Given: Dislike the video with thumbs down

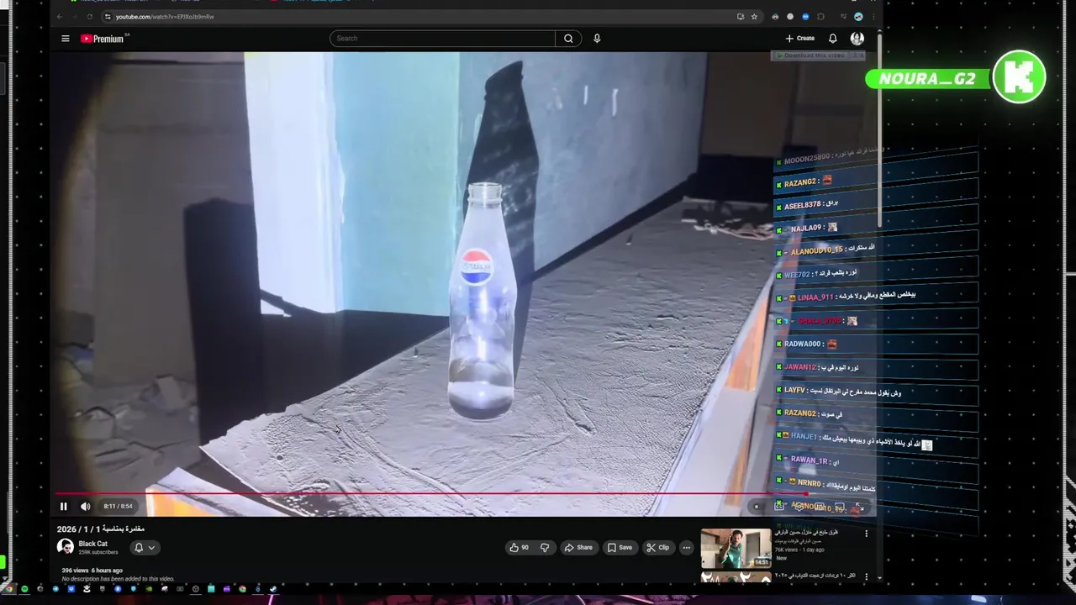Looking at the screenshot, I should [x=545, y=547].
